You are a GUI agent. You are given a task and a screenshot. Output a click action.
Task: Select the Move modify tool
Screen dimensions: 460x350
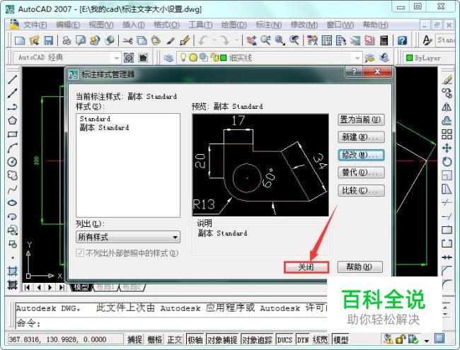click(x=447, y=148)
